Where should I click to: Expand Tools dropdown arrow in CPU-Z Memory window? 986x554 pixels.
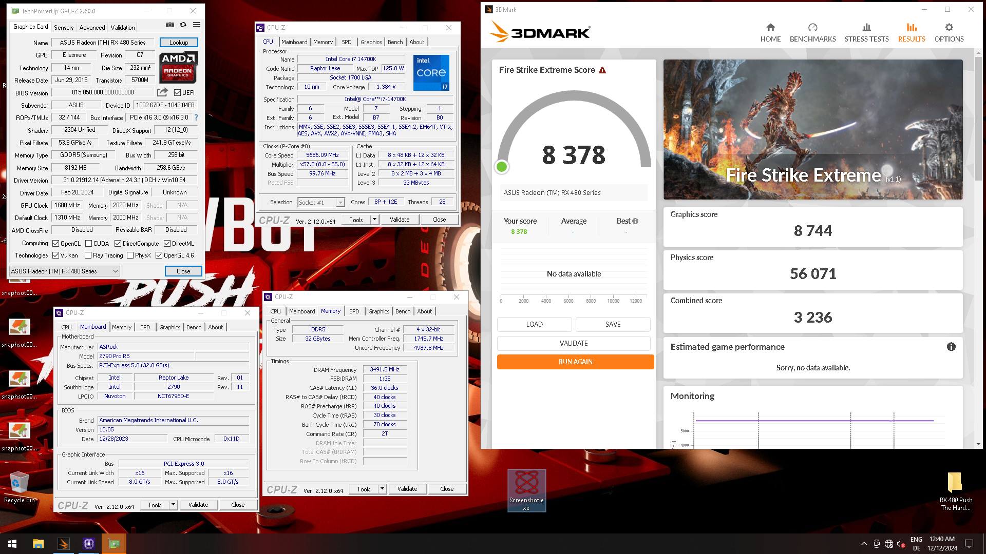coord(382,489)
